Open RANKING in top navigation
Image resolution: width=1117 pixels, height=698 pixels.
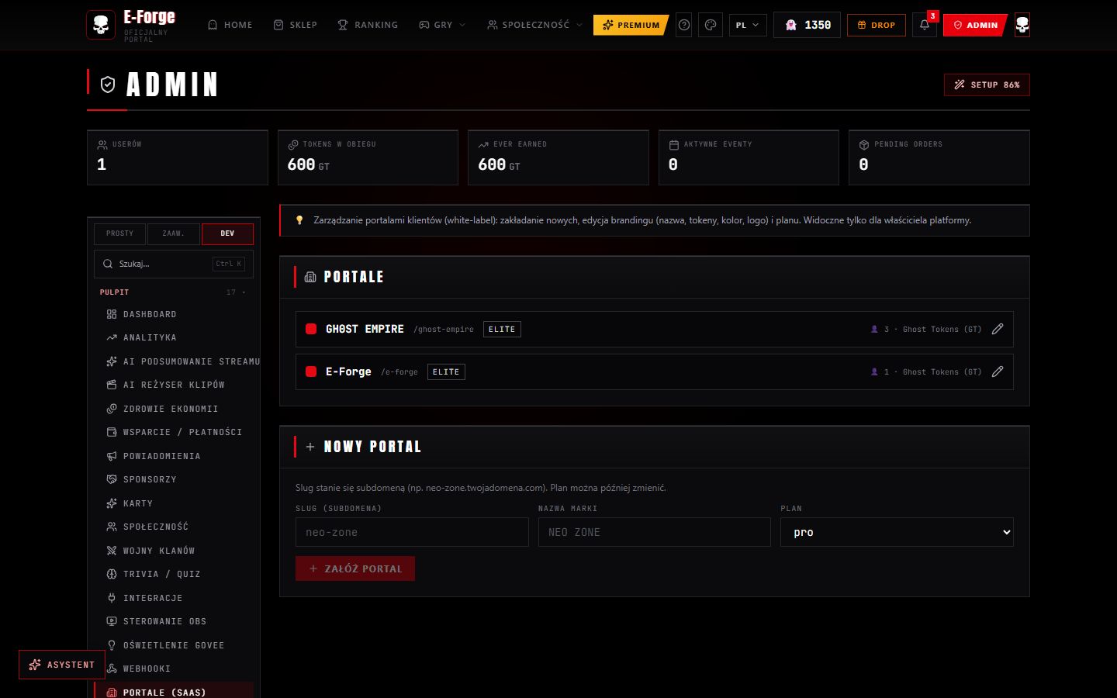[368, 25]
